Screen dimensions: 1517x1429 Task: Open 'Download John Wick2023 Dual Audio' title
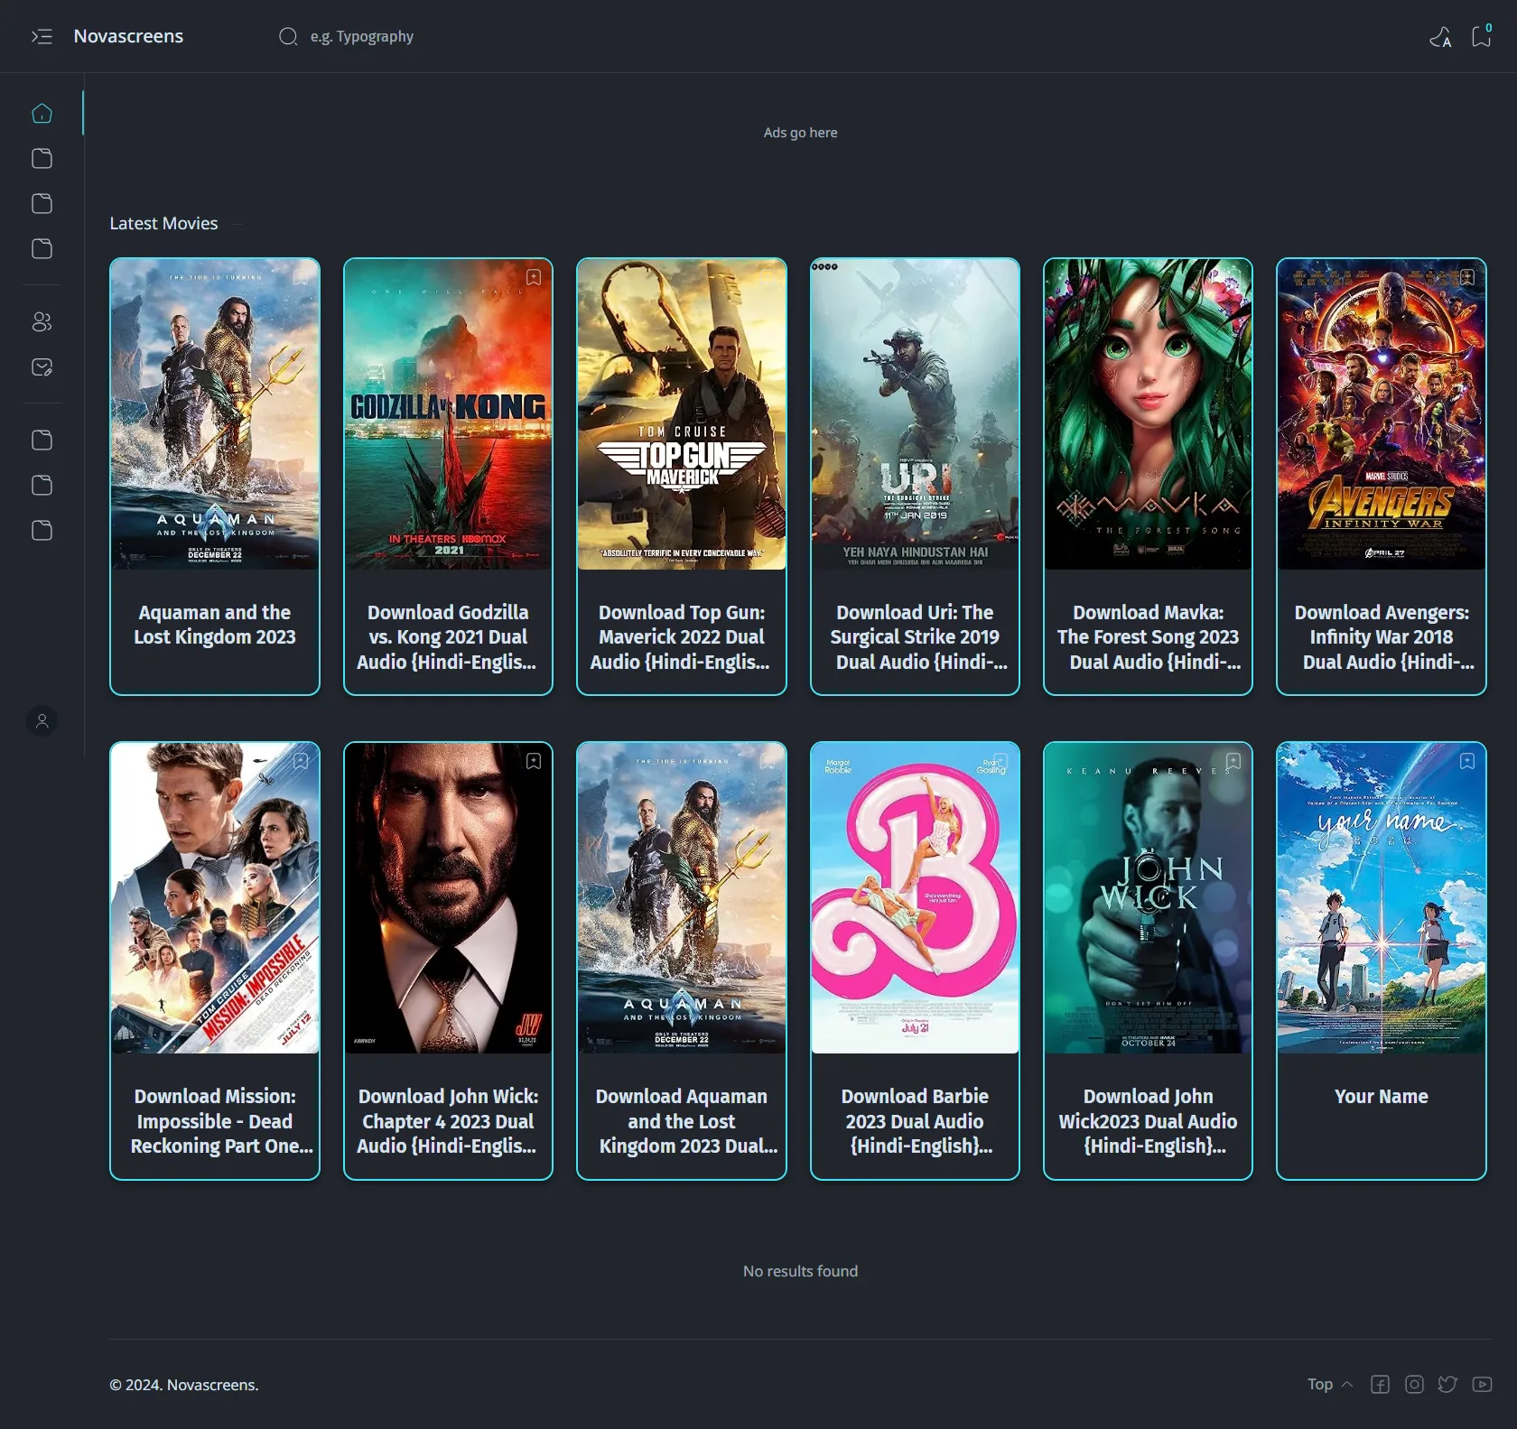(x=1148, y=1121)
